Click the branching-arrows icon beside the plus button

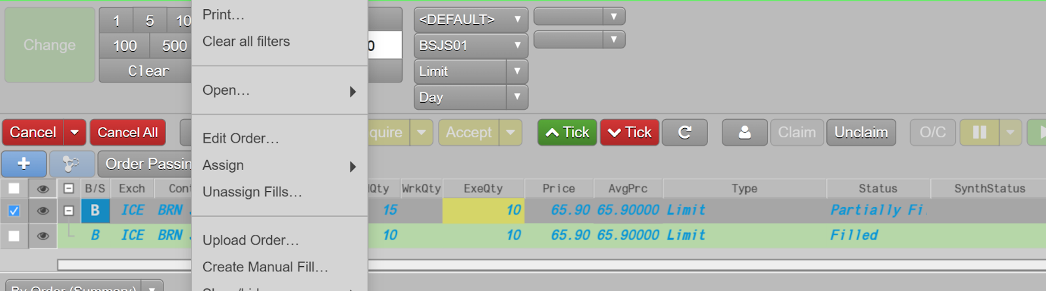pyautogui.click(x=71, y=163)
